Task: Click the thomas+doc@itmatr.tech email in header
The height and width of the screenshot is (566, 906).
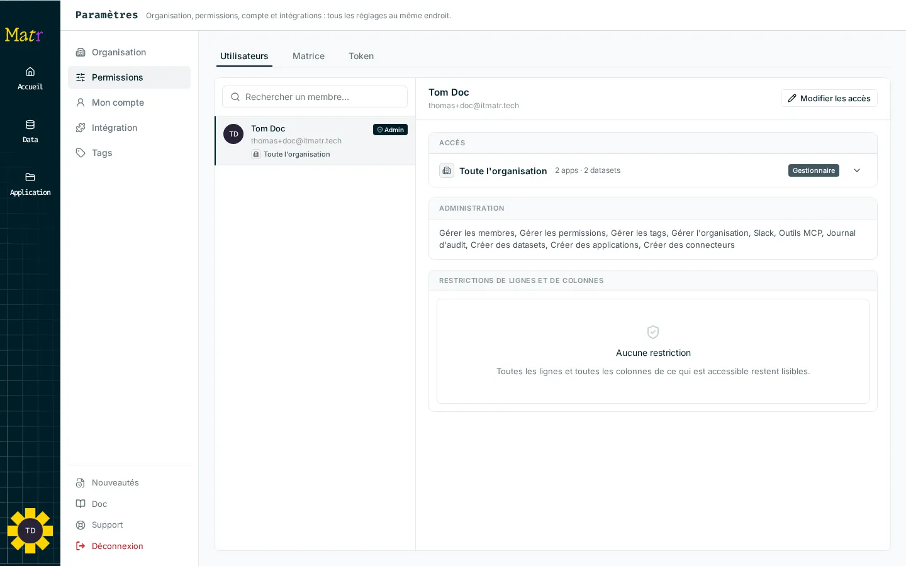Action: pyautogui.click(x=474, y=106)
